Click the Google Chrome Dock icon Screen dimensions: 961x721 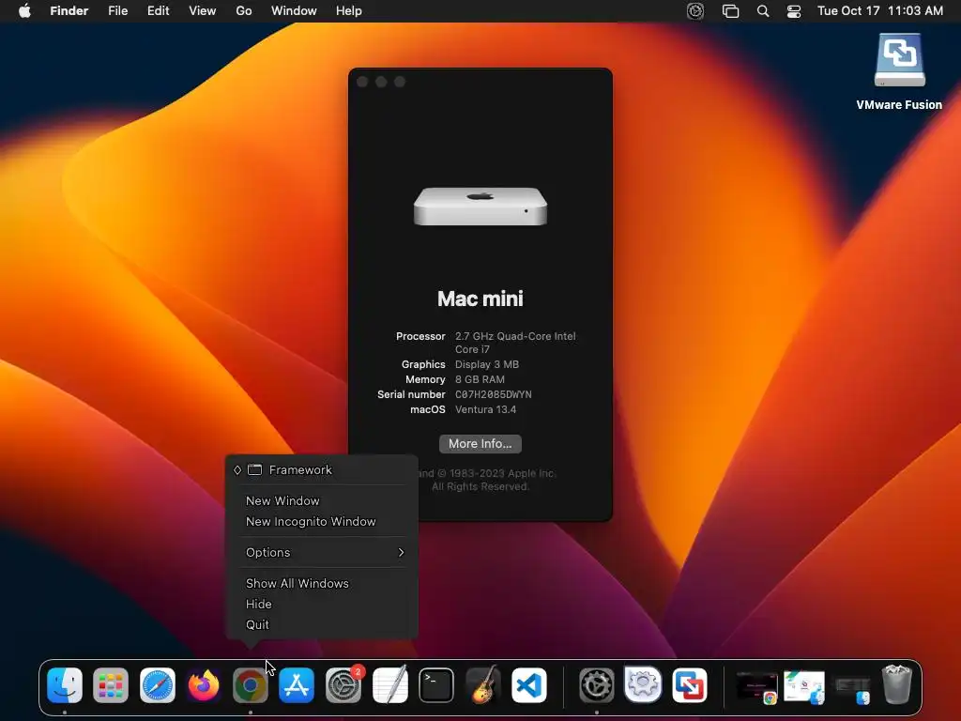click(250, 684)
